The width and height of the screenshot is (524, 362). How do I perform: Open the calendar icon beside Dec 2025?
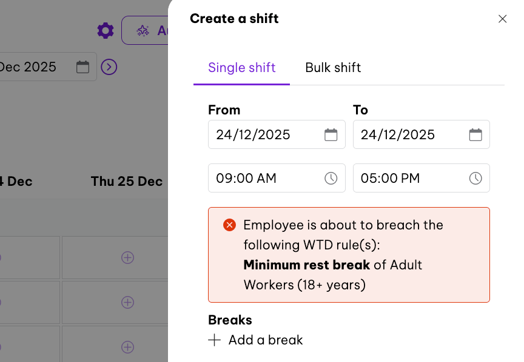82,67
